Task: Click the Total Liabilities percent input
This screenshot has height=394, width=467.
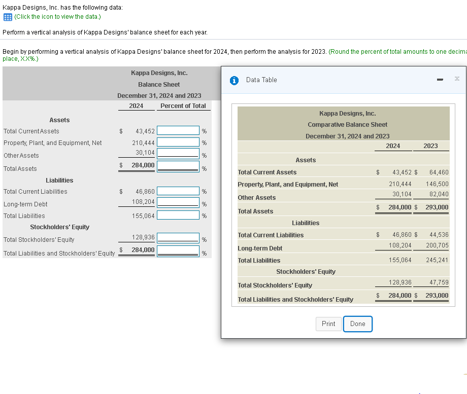Action: point(178,215)
